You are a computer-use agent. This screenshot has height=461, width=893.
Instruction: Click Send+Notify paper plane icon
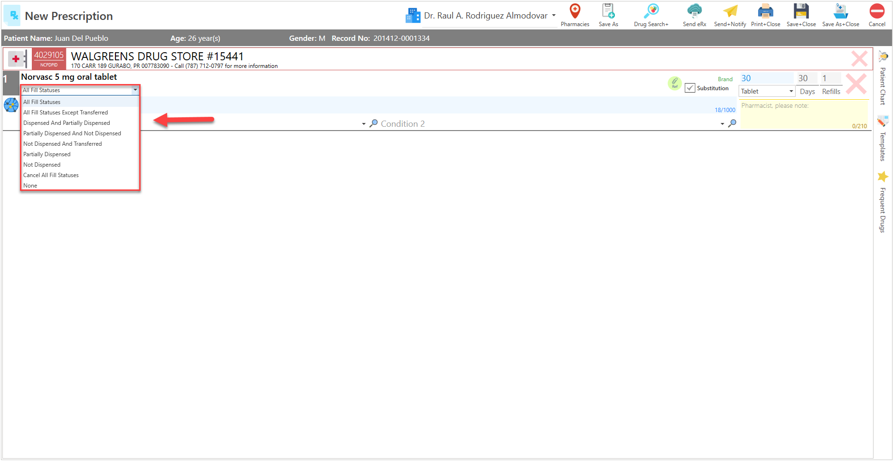coord(730,15)
